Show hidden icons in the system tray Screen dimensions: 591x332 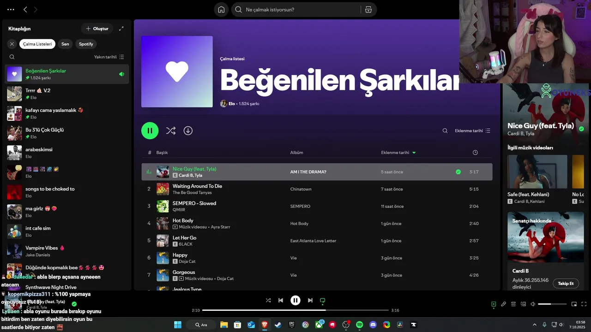click(x=535, y=325)
